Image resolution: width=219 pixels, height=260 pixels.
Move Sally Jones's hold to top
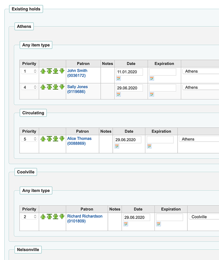tap(49, 87)
